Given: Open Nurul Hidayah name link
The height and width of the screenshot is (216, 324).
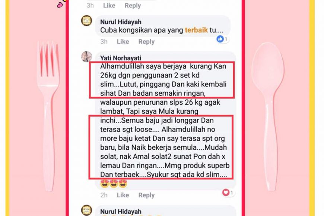Looking at the screenshot, I should (121, 22).
